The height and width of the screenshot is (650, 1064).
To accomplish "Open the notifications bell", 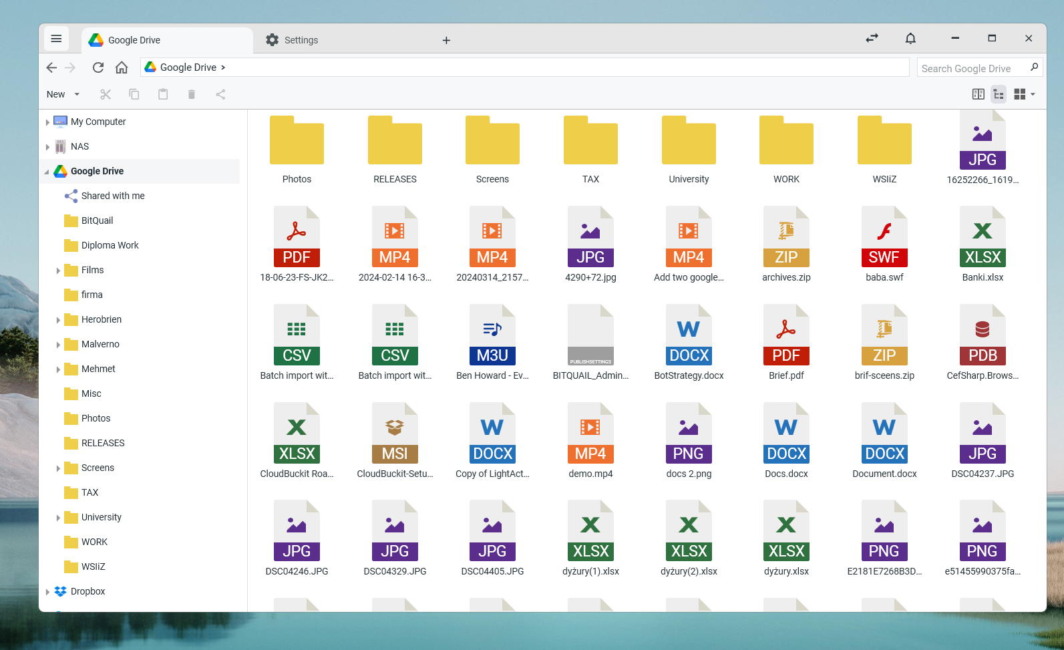I will tap(910, 39).
